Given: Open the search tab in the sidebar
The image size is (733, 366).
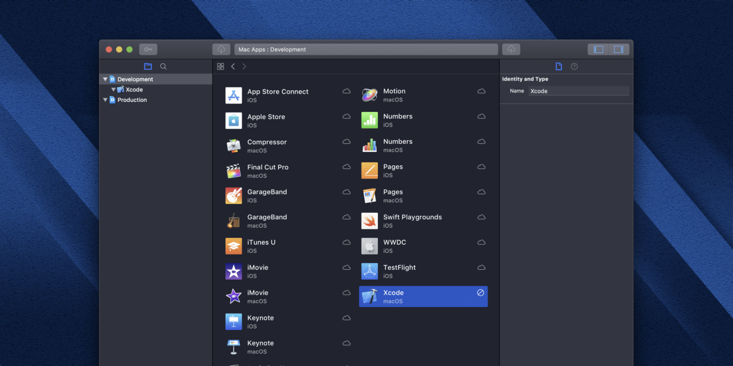Looking at the screenshot, I should (x=163, y=66).
